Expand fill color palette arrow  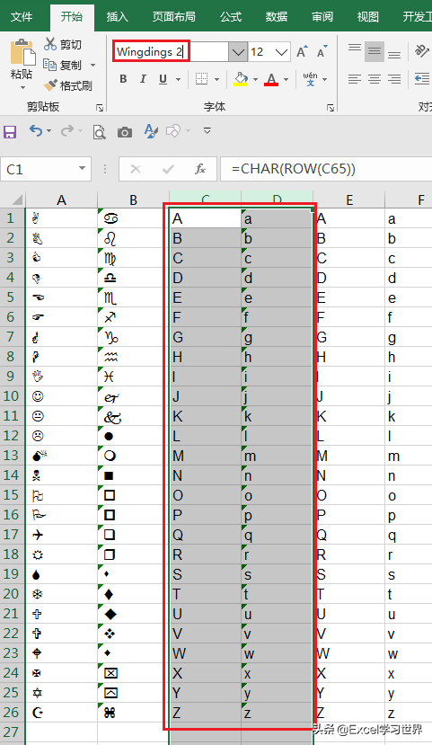(255, 79)
